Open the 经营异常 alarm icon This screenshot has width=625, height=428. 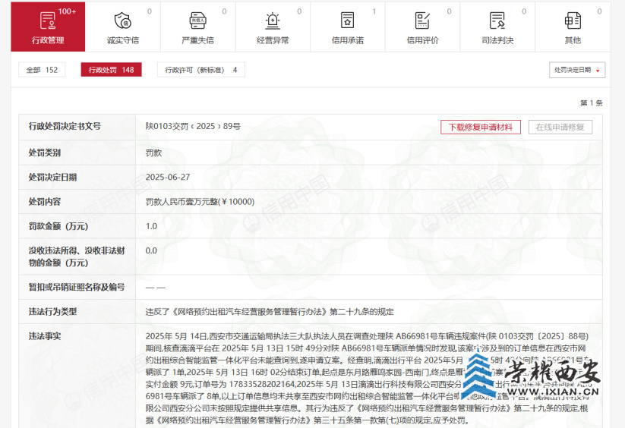pyautogui.click(x=273, y=20)
